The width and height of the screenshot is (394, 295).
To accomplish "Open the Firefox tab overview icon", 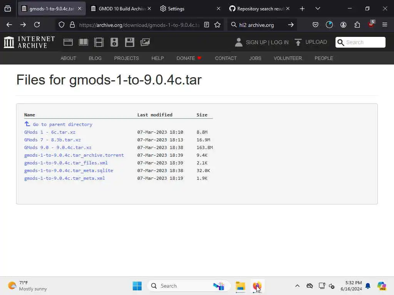I will [x=8, y=8].
